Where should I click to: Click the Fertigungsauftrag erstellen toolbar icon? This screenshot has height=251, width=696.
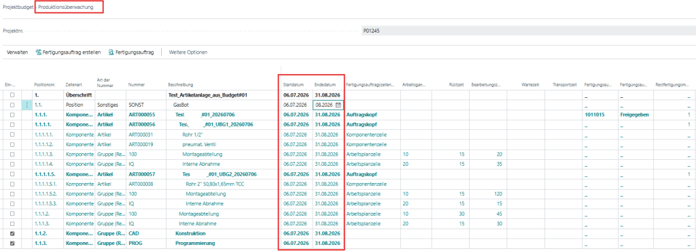pyautogui.click(x=39, y=52)
